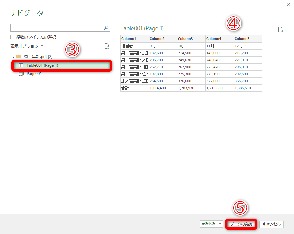This screenshot has height=234, width=294.
Task: Click the データの変換 button
Action: 241,224
